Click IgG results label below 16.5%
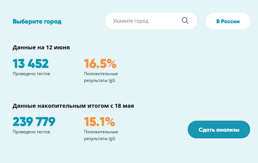258x163 pixels. click(101, 77)
